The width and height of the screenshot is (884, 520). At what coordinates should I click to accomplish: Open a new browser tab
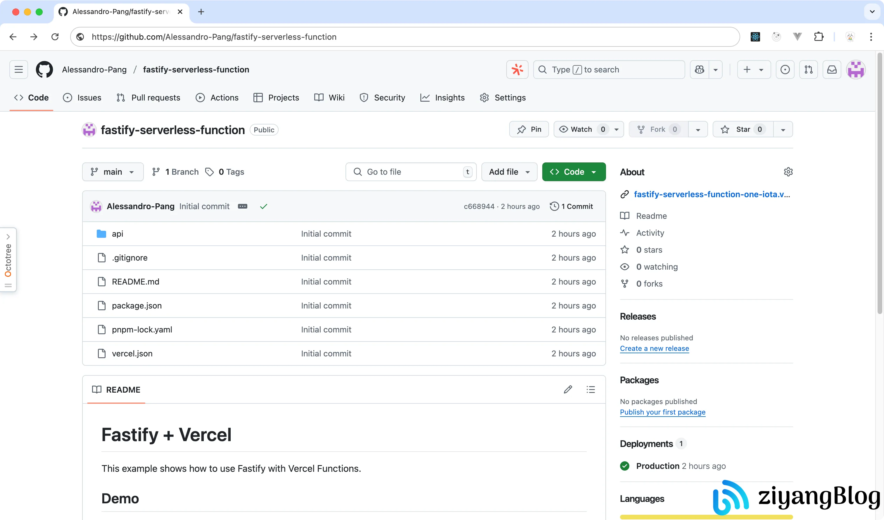(x=201, y=12)
